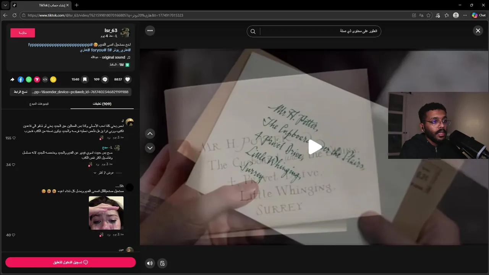Switch to the creator videos tab
This screenshot has height=275, width=489.
pos(39,104)
